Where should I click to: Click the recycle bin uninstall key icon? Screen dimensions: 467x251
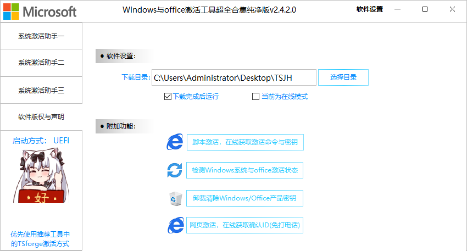[175, 198]
